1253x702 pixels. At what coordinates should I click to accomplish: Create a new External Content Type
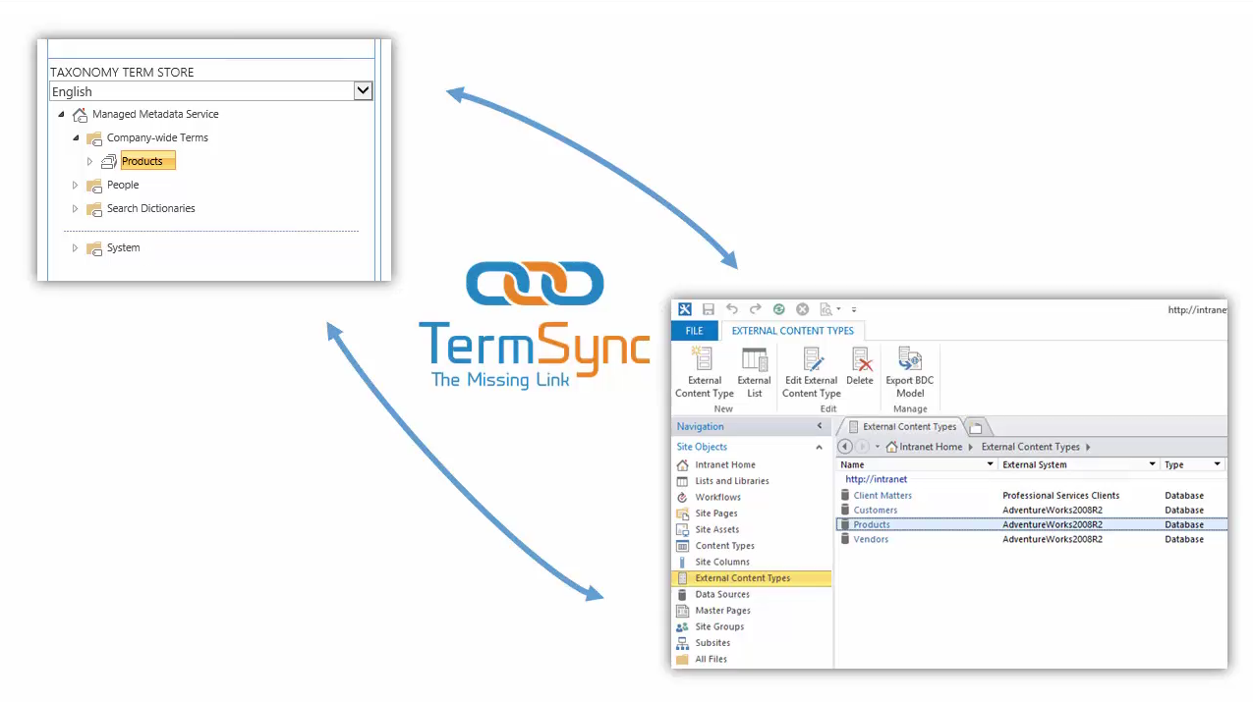[704, 373]
